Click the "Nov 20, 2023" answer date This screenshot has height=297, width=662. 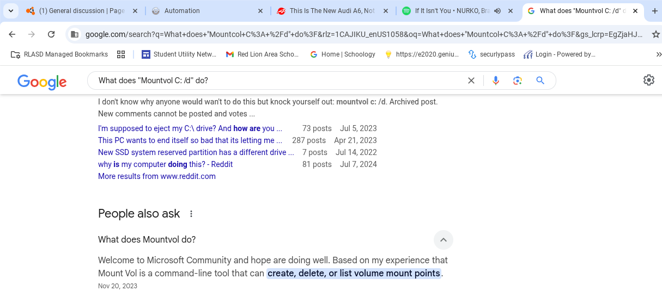118,286
